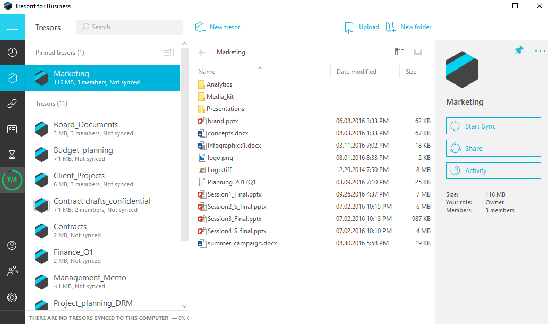The height and width of the screenshot is (324, 548).
Task: Click the Logo.tiff file icon
Action: click(202, 170)
